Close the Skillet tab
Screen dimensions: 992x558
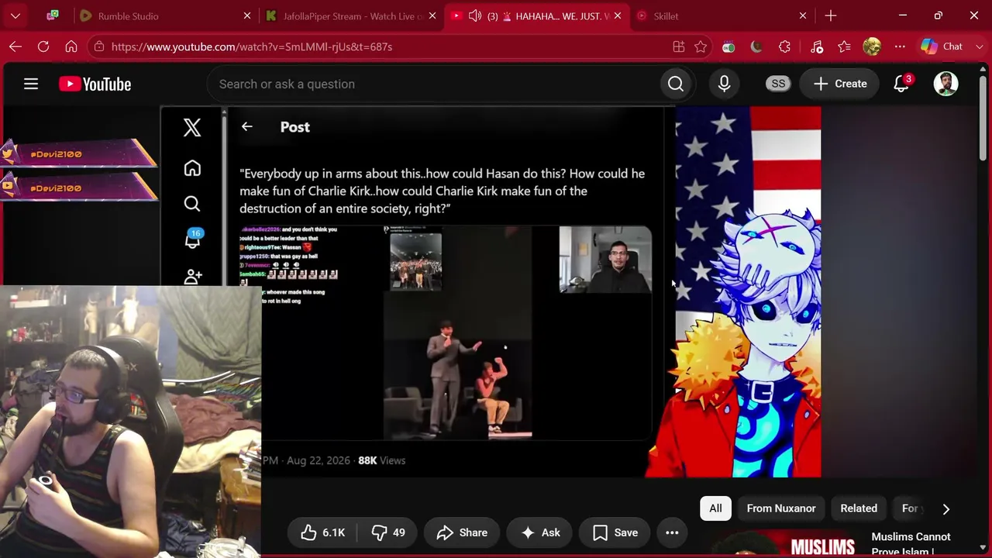point(803,15)
